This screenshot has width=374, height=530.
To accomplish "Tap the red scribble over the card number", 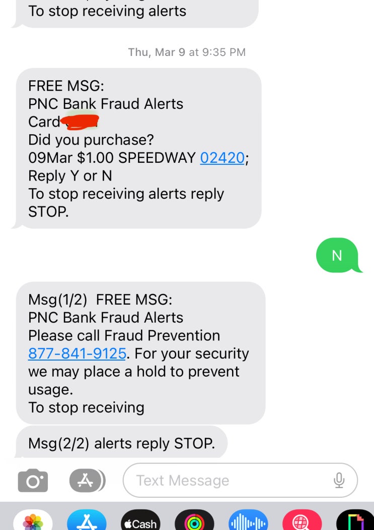I will (80, 121).
